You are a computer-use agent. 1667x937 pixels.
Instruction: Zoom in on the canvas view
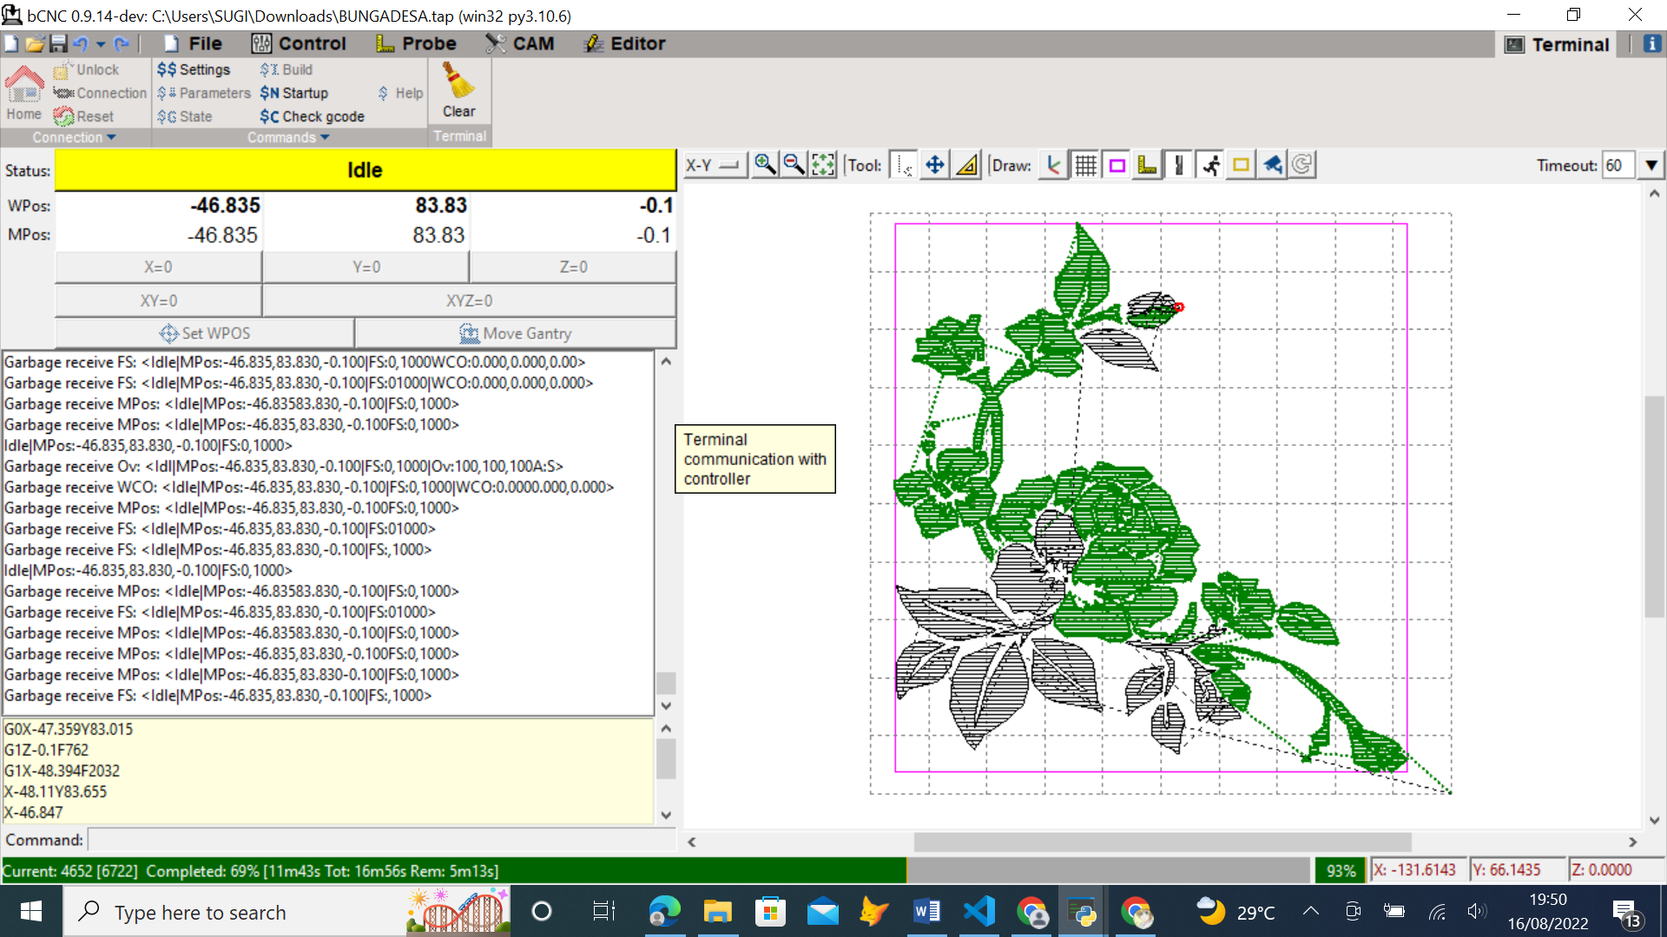(x=764, y=165)
